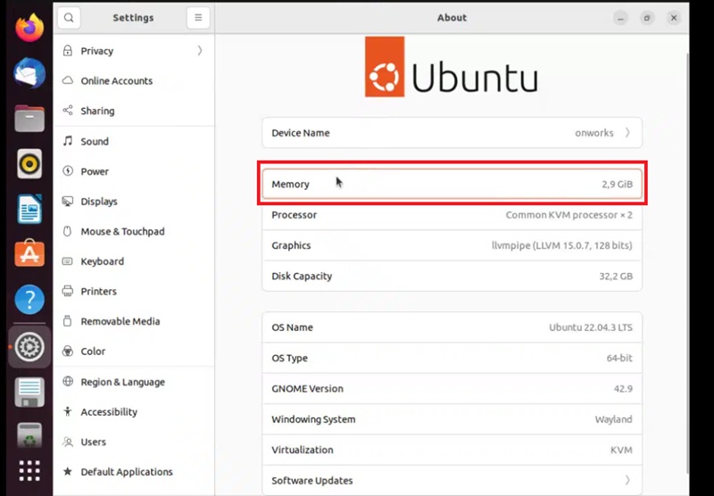Click the Sound music note icon

coord(68,141)
